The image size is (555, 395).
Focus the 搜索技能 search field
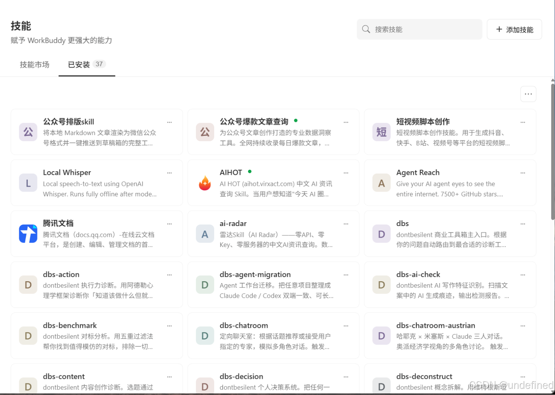419,29
